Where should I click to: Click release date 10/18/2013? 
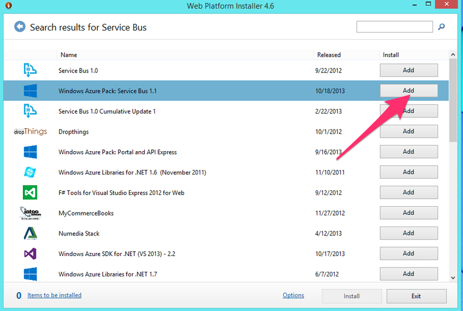coord(330,91)
